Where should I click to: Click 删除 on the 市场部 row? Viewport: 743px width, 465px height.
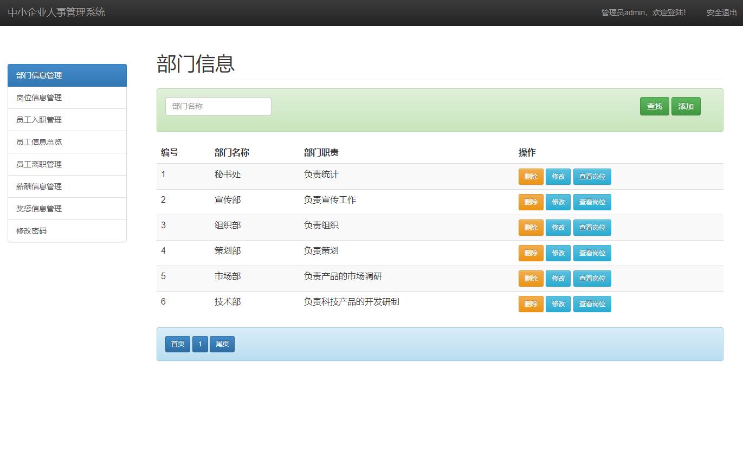pyautogui.click(x=531, y=278)
